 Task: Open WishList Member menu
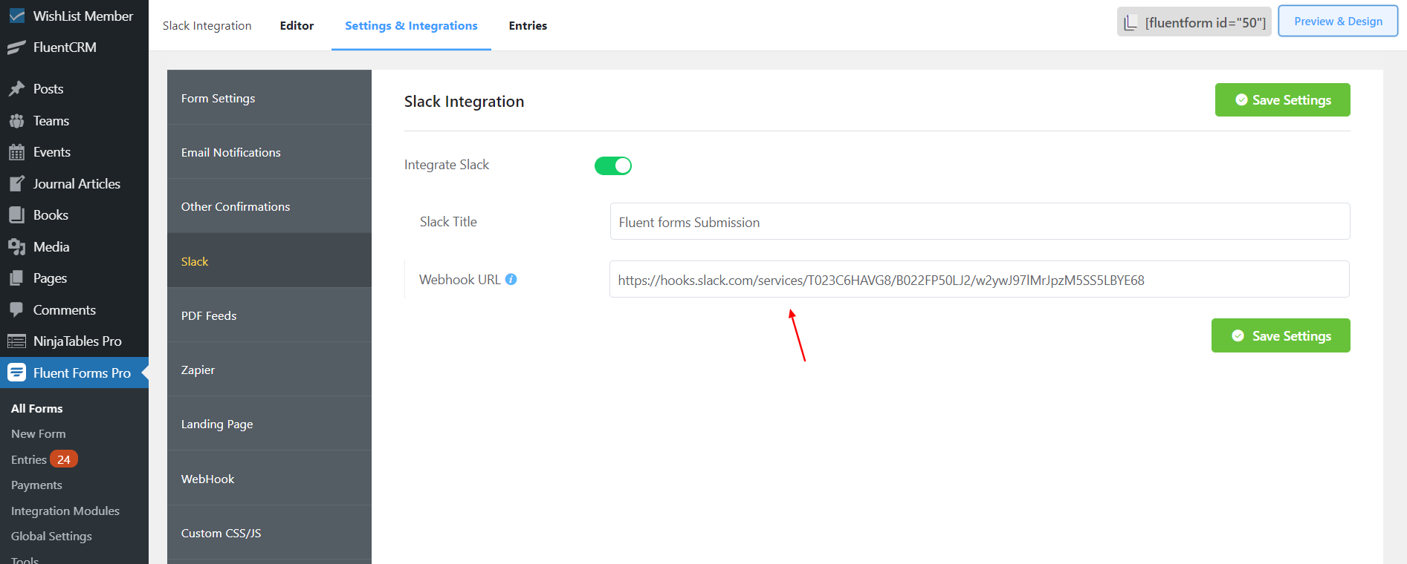(74, 16)
